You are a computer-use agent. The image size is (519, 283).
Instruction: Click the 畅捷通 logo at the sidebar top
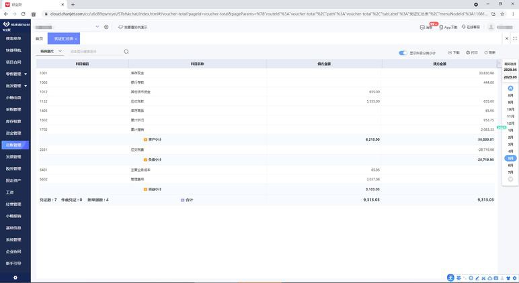[x=6, y=24]
